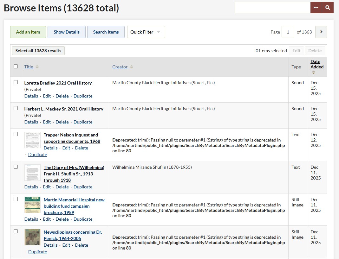This screenshot has width=339, height=259.
Task: Open Herbert L. Mackey Sr. Oral History
Action: point(64,109)
